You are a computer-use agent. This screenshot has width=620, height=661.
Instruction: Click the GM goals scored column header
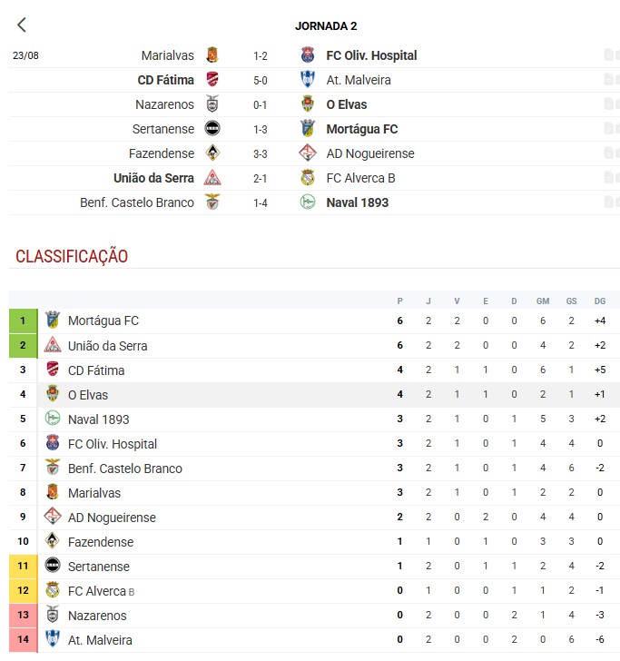click(x=543, y=301)
